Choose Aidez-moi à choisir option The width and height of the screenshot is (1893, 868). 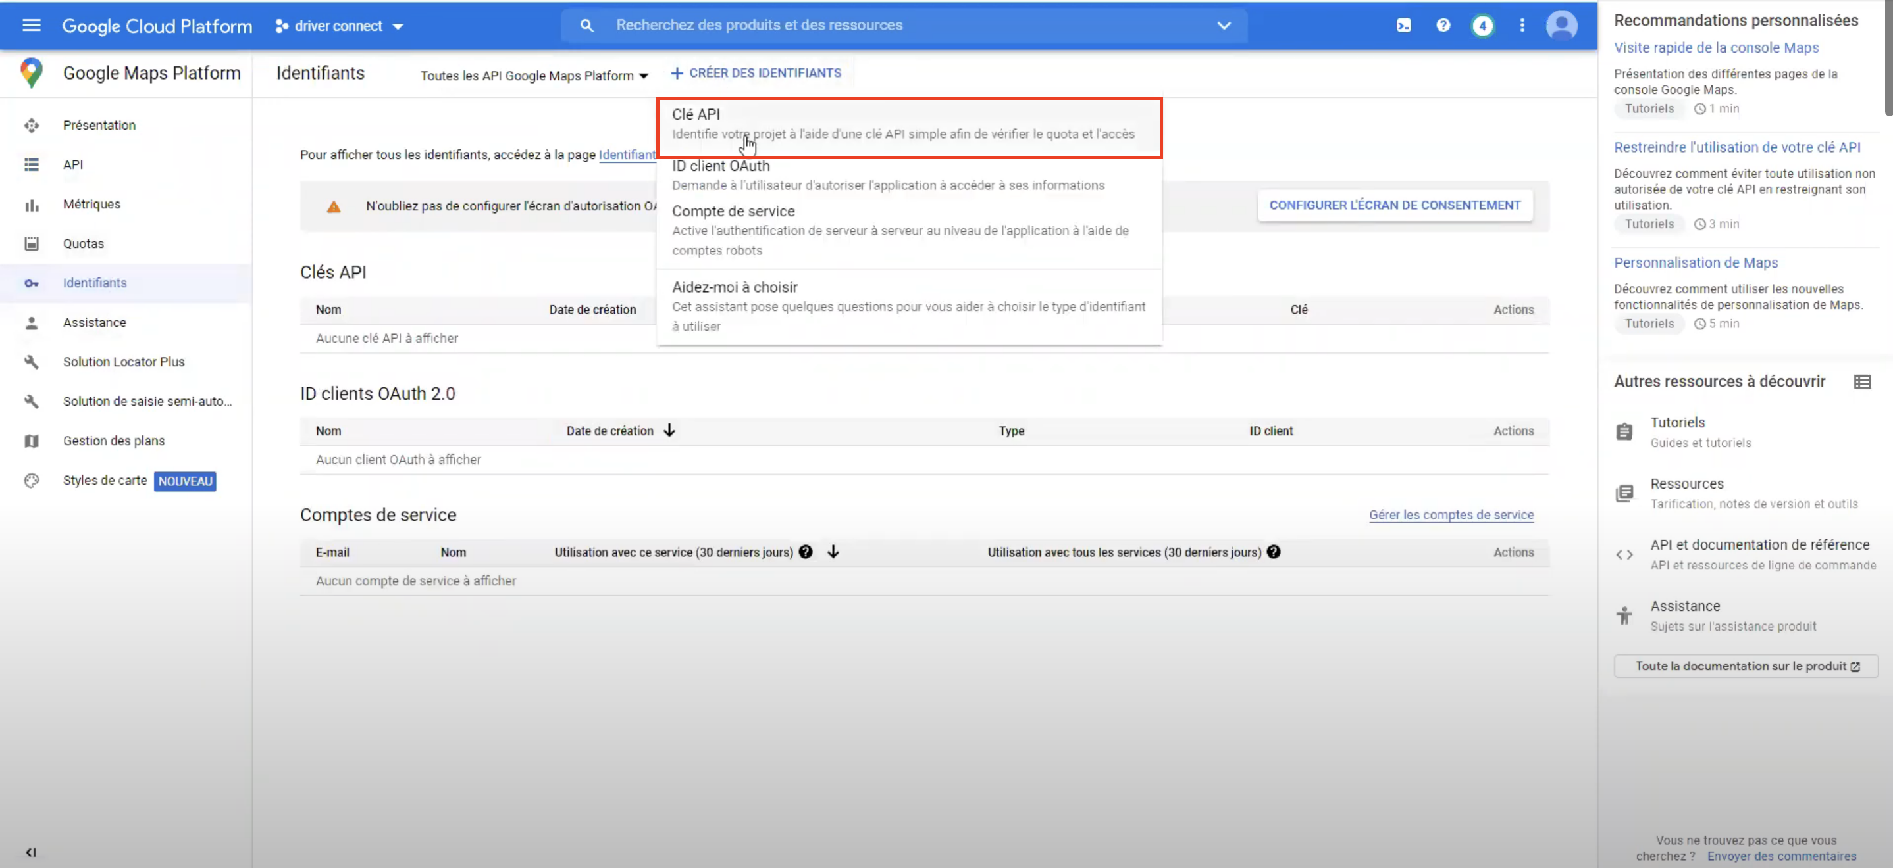(909, 306)
